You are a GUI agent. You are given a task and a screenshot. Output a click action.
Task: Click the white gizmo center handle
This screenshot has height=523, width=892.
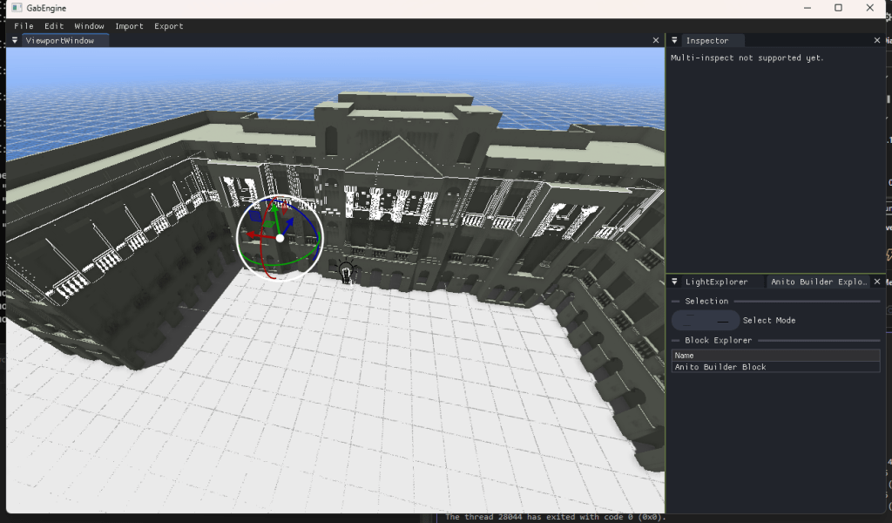coord(280,237)
